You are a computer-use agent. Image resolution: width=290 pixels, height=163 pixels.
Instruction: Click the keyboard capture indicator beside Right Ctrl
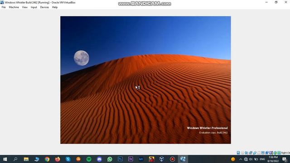click(x=279, y=153)
